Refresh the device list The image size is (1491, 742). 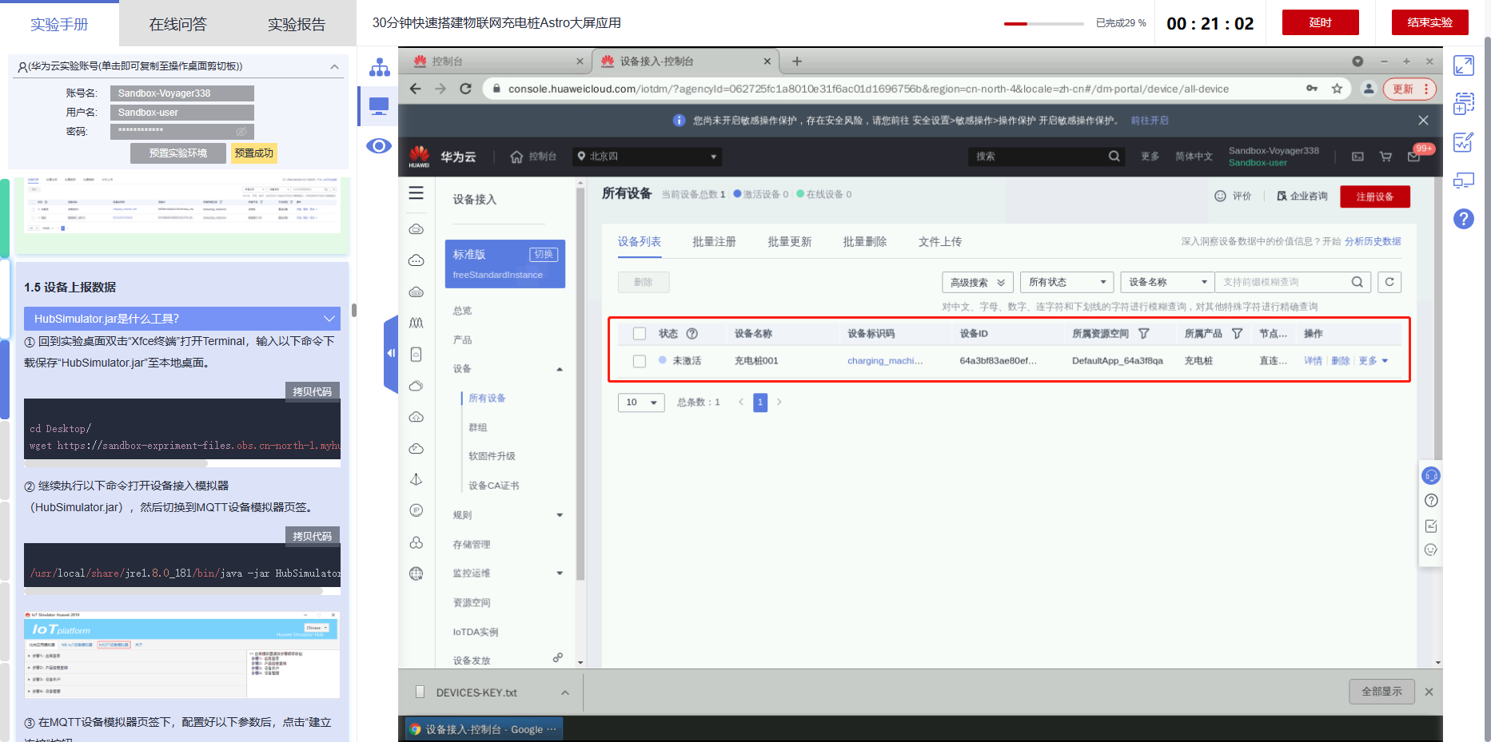point(1389,282)
